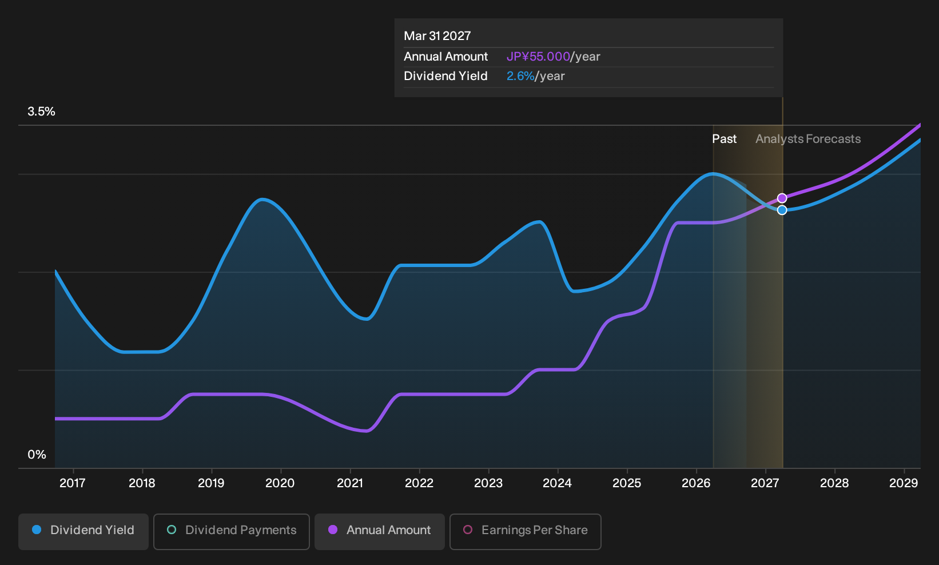This screenshot has width=939, height=565.
Task: Click the 3.5% y-axis label
Action: [41, 112]
